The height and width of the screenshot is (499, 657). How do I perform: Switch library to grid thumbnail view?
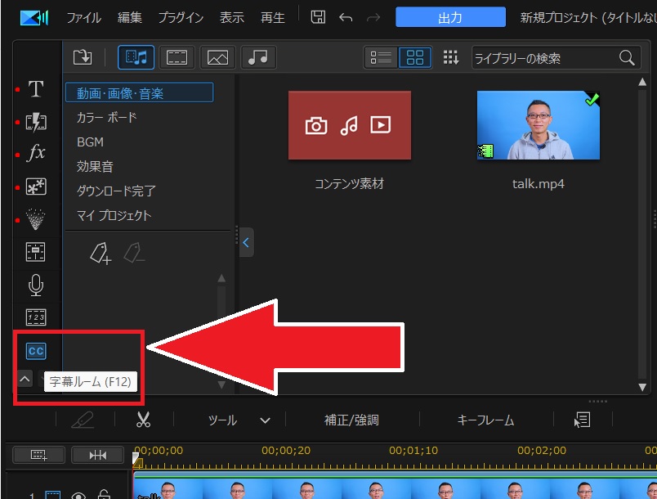415,57
